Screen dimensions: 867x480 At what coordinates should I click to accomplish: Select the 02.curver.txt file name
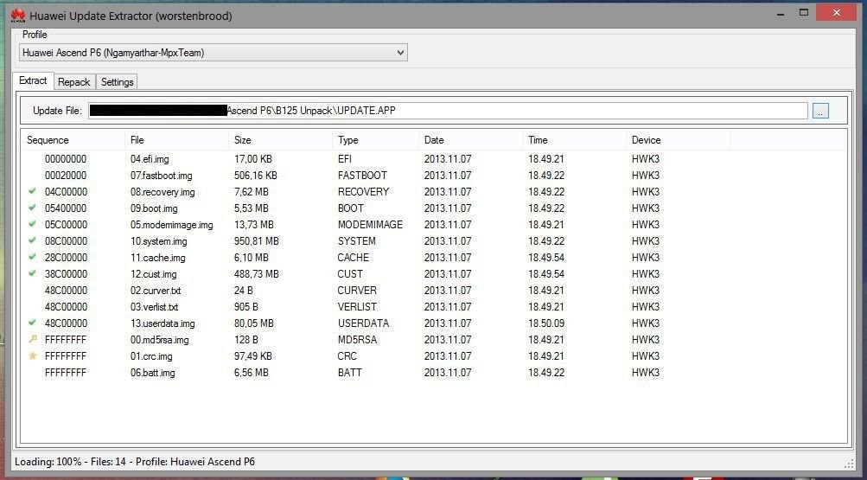(156, 291)
